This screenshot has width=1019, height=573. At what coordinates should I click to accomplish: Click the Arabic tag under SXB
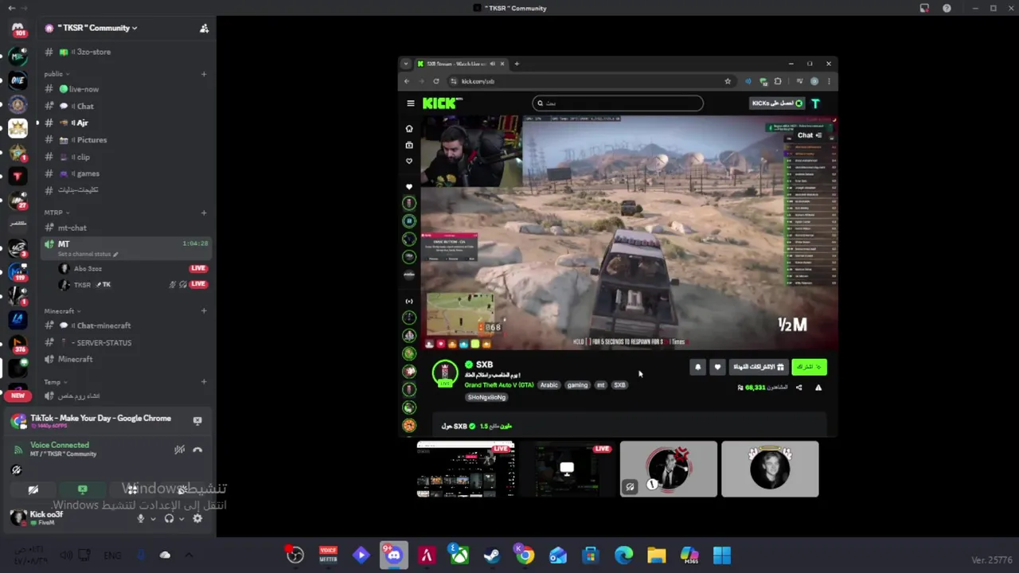[549, 385]
